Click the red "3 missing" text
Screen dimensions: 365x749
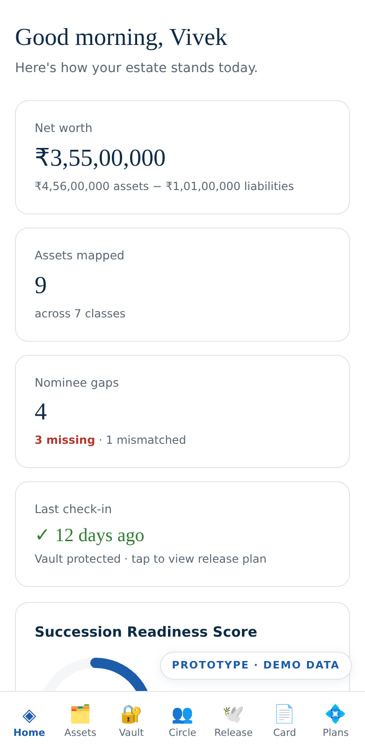(65, 440)
